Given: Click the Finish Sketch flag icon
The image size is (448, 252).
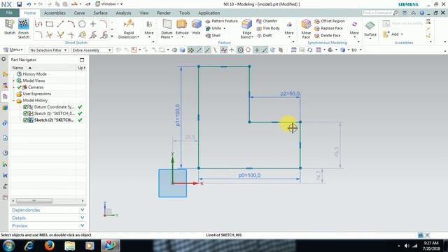Looking at the screenshot, I should 23,24.
